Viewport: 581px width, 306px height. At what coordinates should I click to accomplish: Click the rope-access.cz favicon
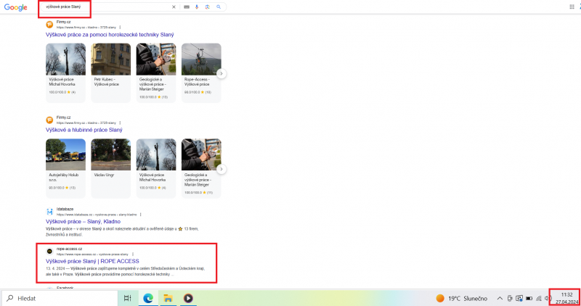click(x=49, y=251)
